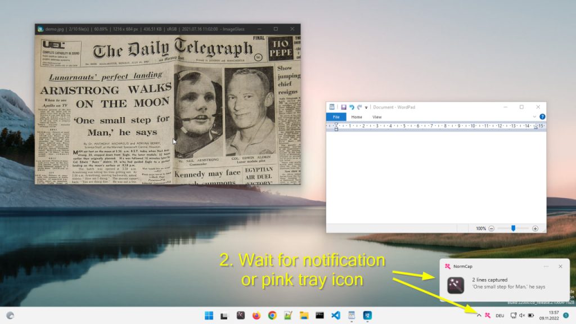Click the NormCap notification app thumbnail icon
The width and height of the screenshot is (576, 324).
point(456,285)
